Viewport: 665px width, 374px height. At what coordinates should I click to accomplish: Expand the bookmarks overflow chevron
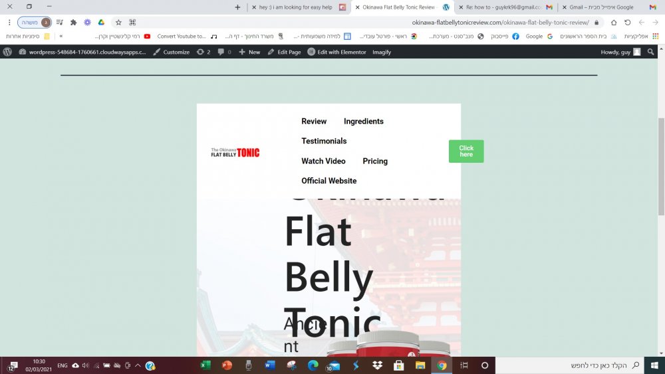(x=61, y=37)
